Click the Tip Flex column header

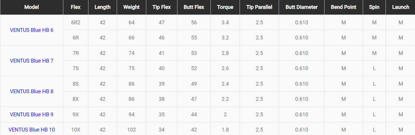point(162,7)
